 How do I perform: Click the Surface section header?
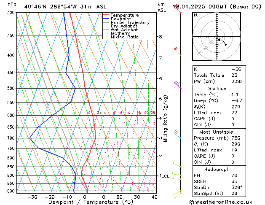click(217, 89)
